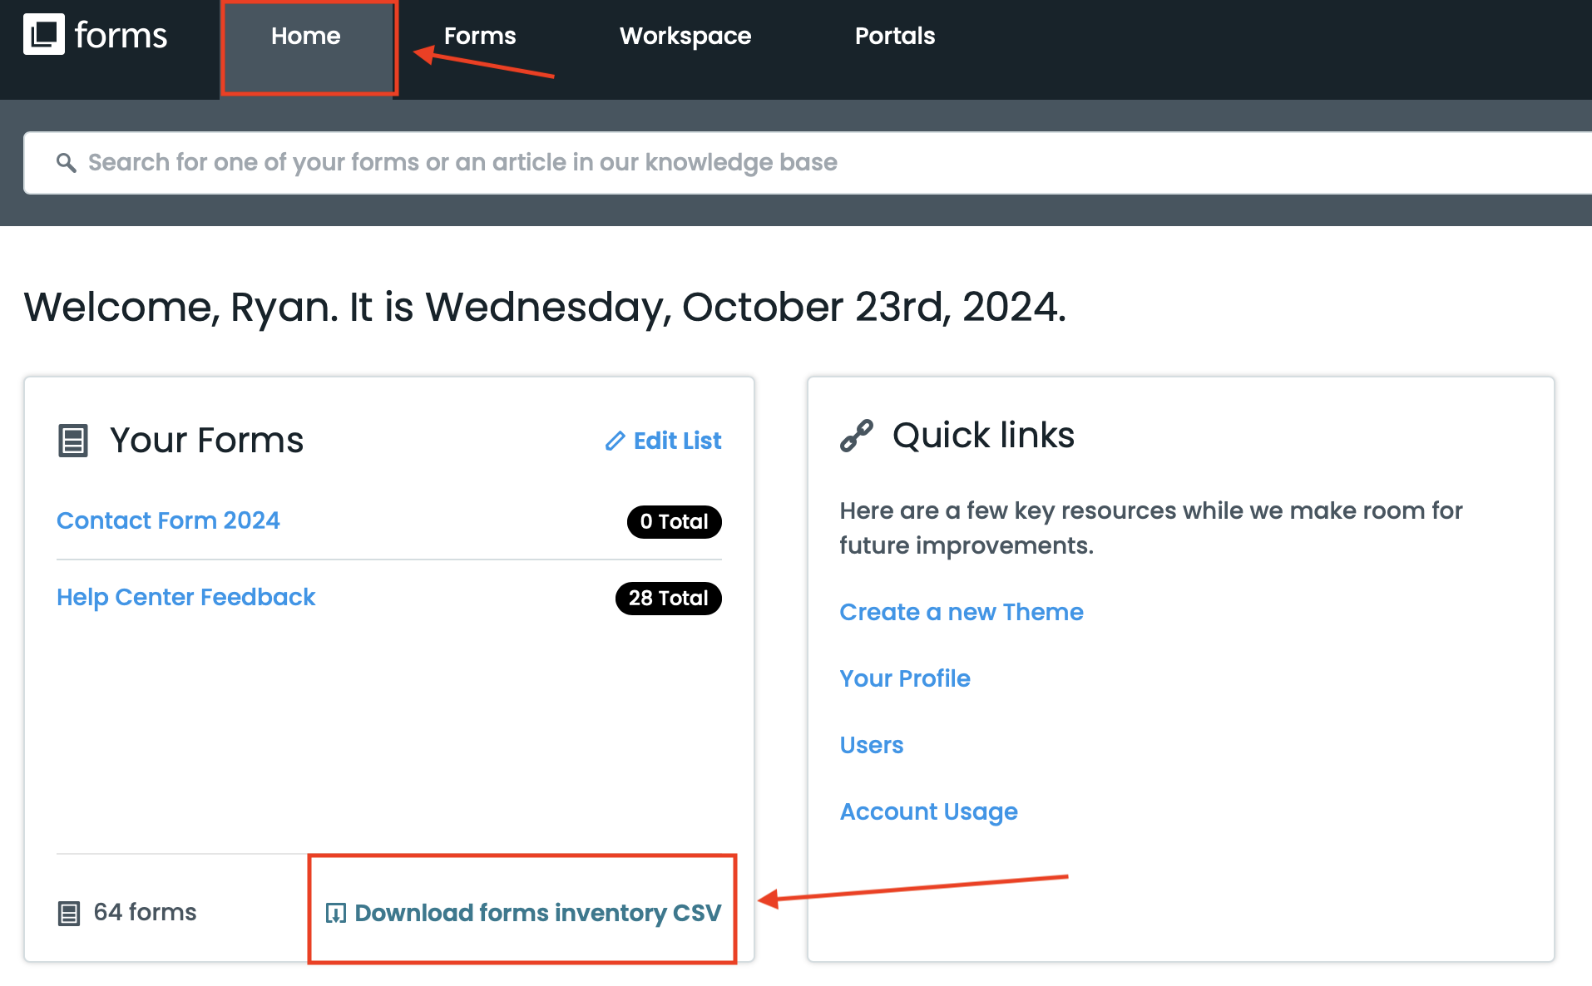Viewport: 1592px width, 986px height.
Task: Click Download forms inventory CSV
Action: tap(538, 913)
